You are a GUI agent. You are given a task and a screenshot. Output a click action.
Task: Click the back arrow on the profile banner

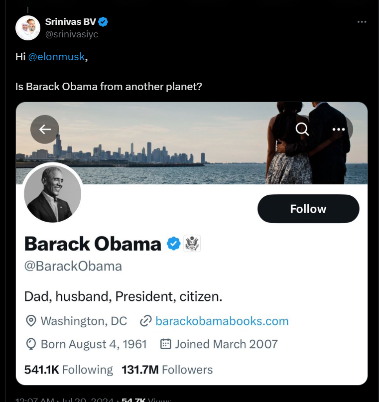pos(45,130)
